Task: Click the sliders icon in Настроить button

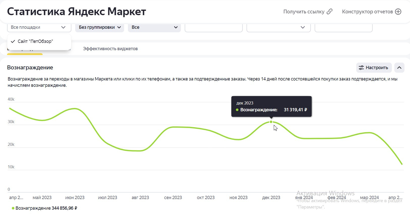Action: click(x=361, y=68)
